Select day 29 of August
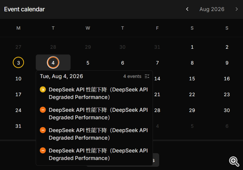Viewport: 243px width, 170px height. (192, 110)
